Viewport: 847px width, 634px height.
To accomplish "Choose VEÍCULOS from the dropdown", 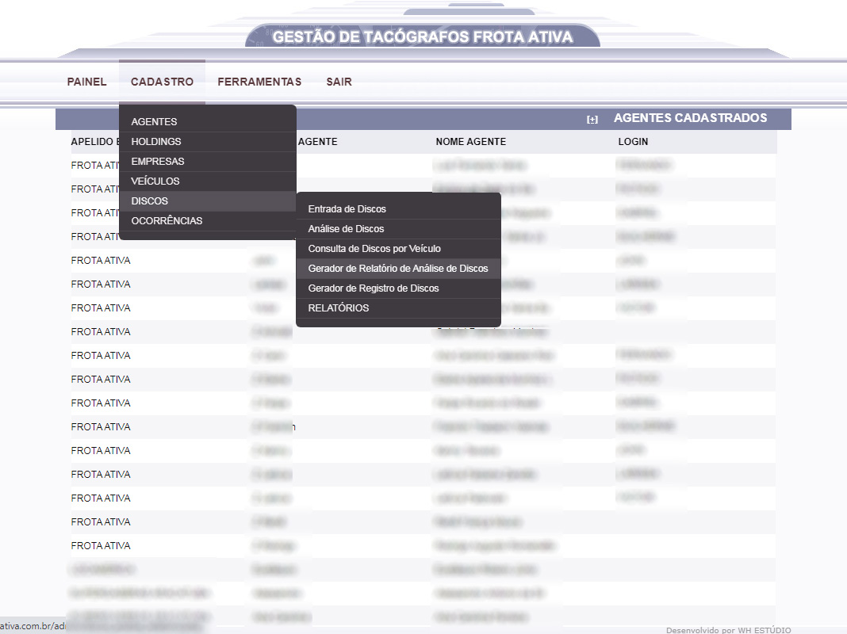I will pyautogui.click(x=208, y=181).
